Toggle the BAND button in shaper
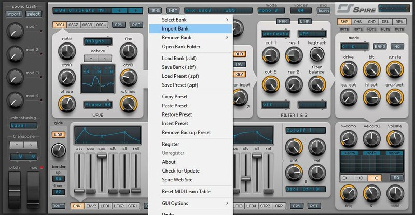This screenshot has width=415, height=215. click(381, 46)
